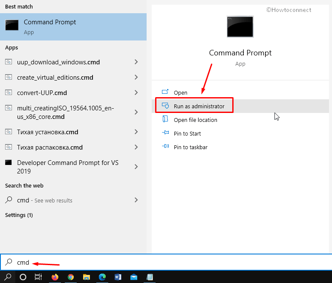Open Cortana from the taskbar
This screenshot has width=332, height=283.
(23, 277)
